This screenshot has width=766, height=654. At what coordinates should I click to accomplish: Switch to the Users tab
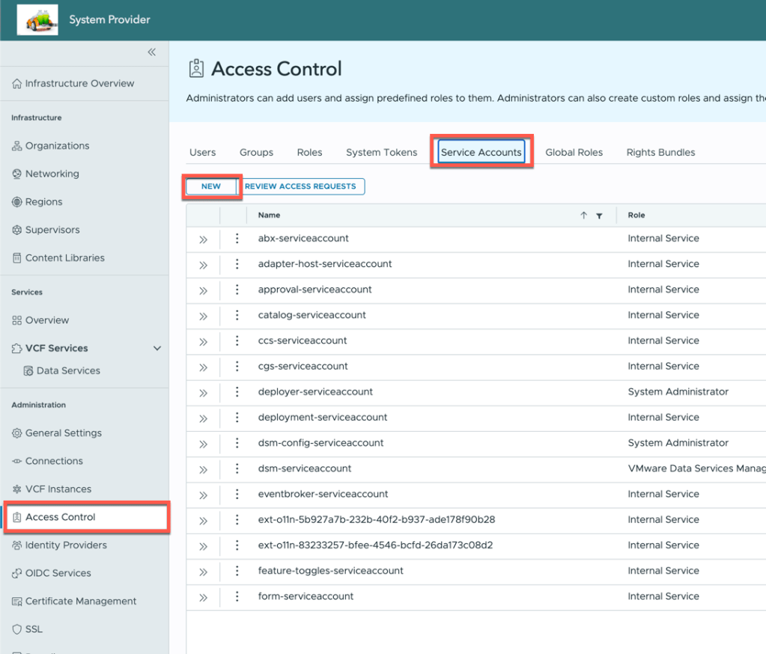pos(202,153)
